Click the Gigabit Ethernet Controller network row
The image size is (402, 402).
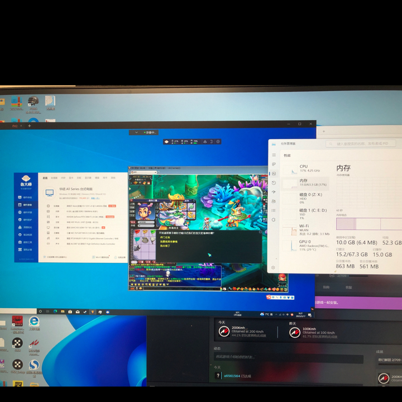[83, 238]
